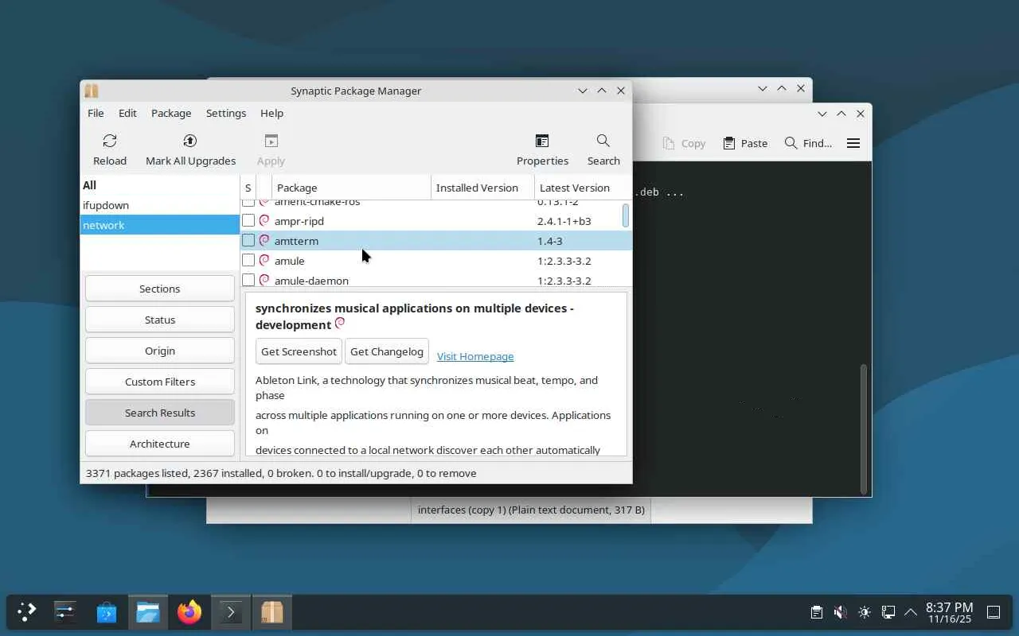
Task: Open Find in the terminal window toolbar
Action: pos(808,143)
